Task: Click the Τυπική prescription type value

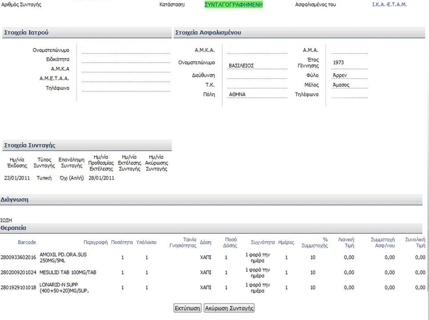Action: [44, 178]
